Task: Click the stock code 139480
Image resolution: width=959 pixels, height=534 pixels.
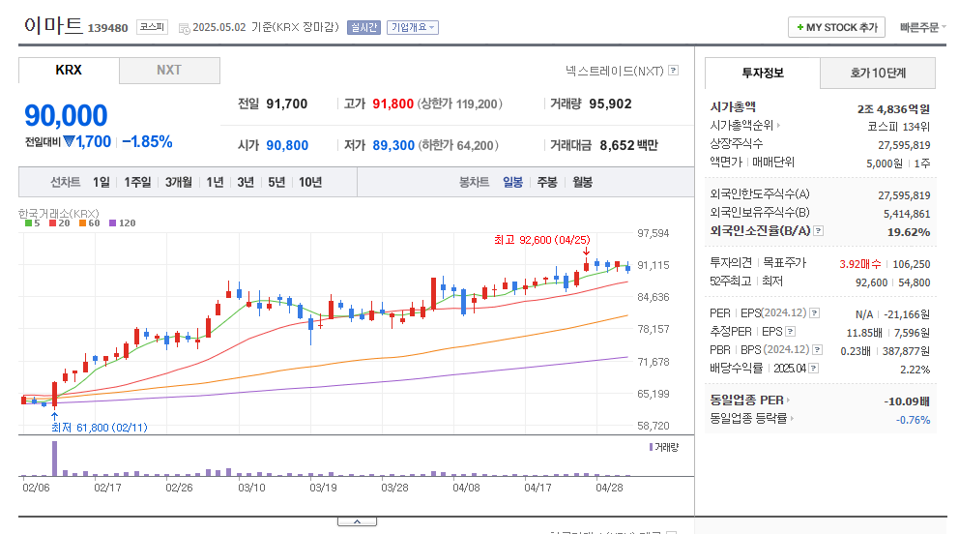Action: coord(107,28)
